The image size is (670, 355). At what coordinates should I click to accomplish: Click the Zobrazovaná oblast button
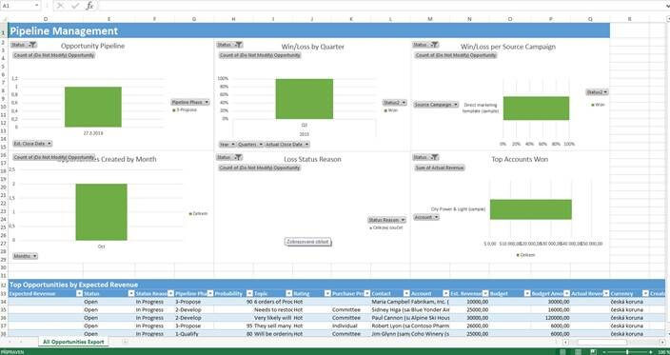pyautogui.click(x=307, y=243)
